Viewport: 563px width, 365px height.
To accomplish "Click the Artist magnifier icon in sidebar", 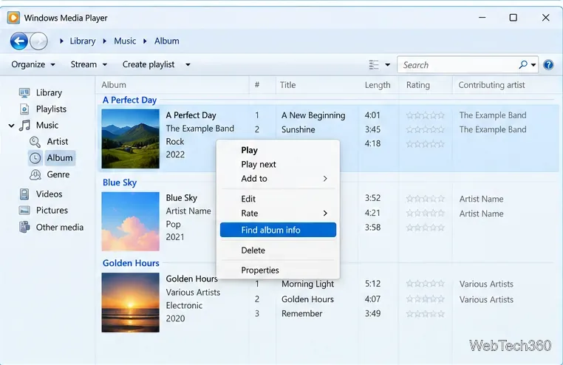I will (x=35, y=142).
